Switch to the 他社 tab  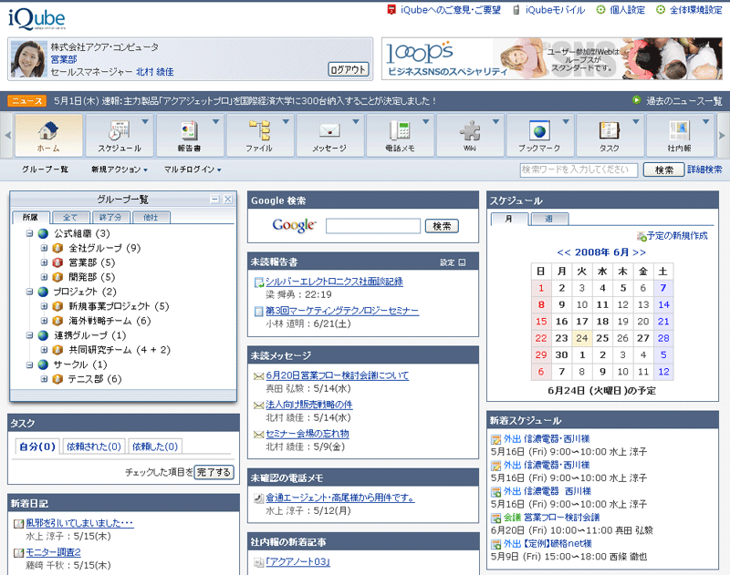coord(151,218)
